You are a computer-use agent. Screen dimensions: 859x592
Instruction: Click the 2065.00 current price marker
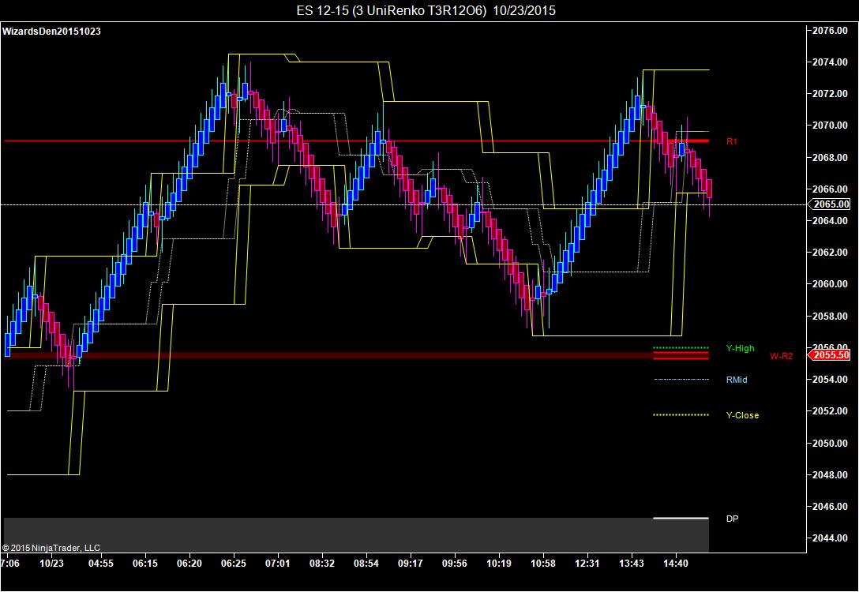coord(831,204)
